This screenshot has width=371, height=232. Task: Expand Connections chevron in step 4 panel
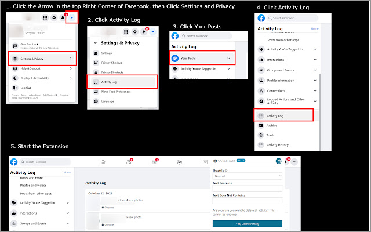[315, 91]
